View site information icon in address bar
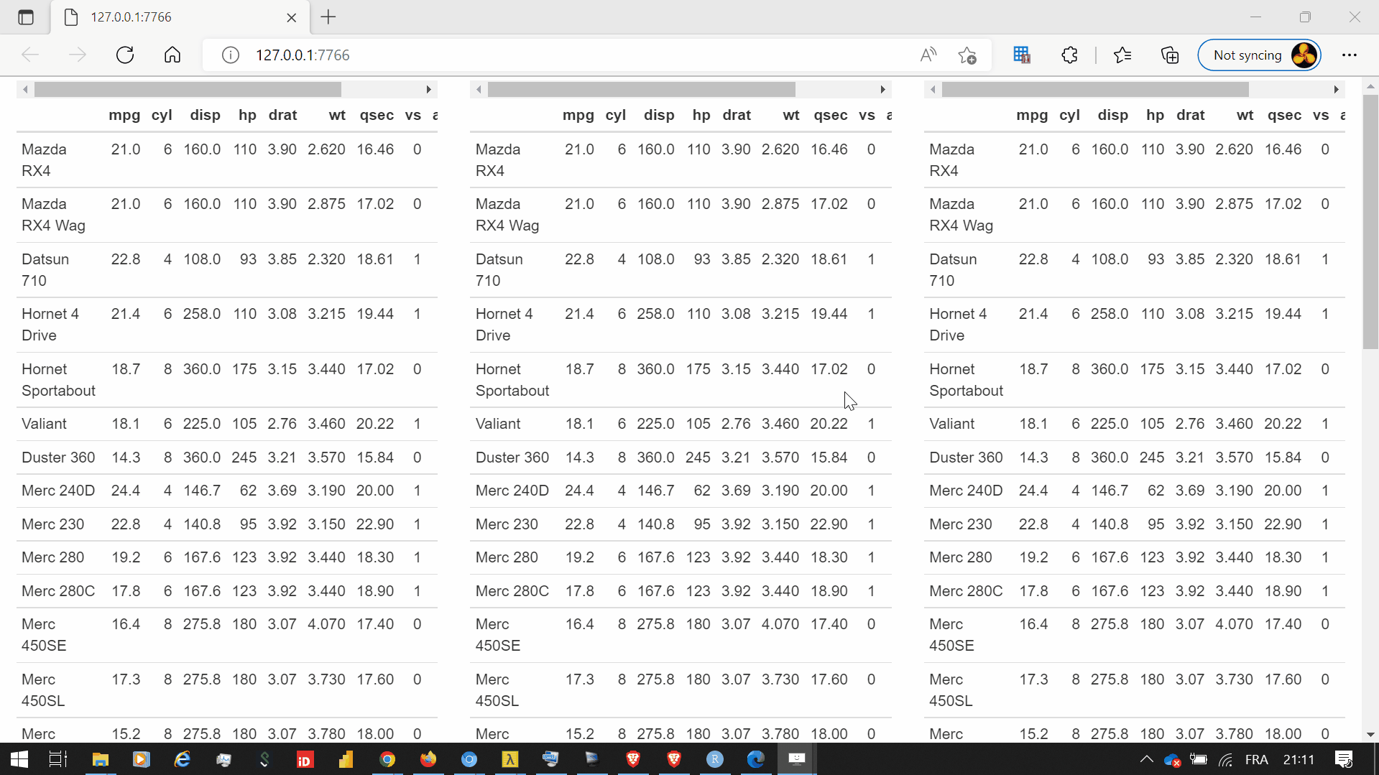 coord(230,55)
